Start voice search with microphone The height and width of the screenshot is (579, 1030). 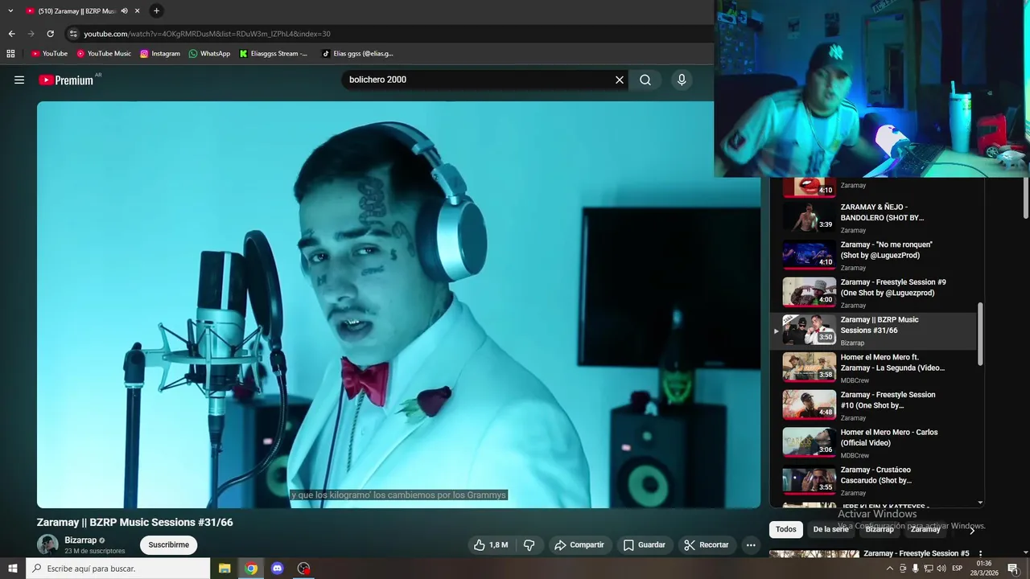(682, 80)
